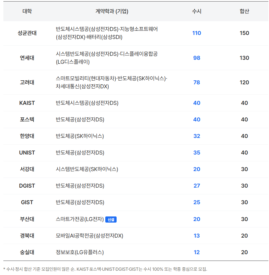
Task: Select the GIST row label
Action: 27,202
